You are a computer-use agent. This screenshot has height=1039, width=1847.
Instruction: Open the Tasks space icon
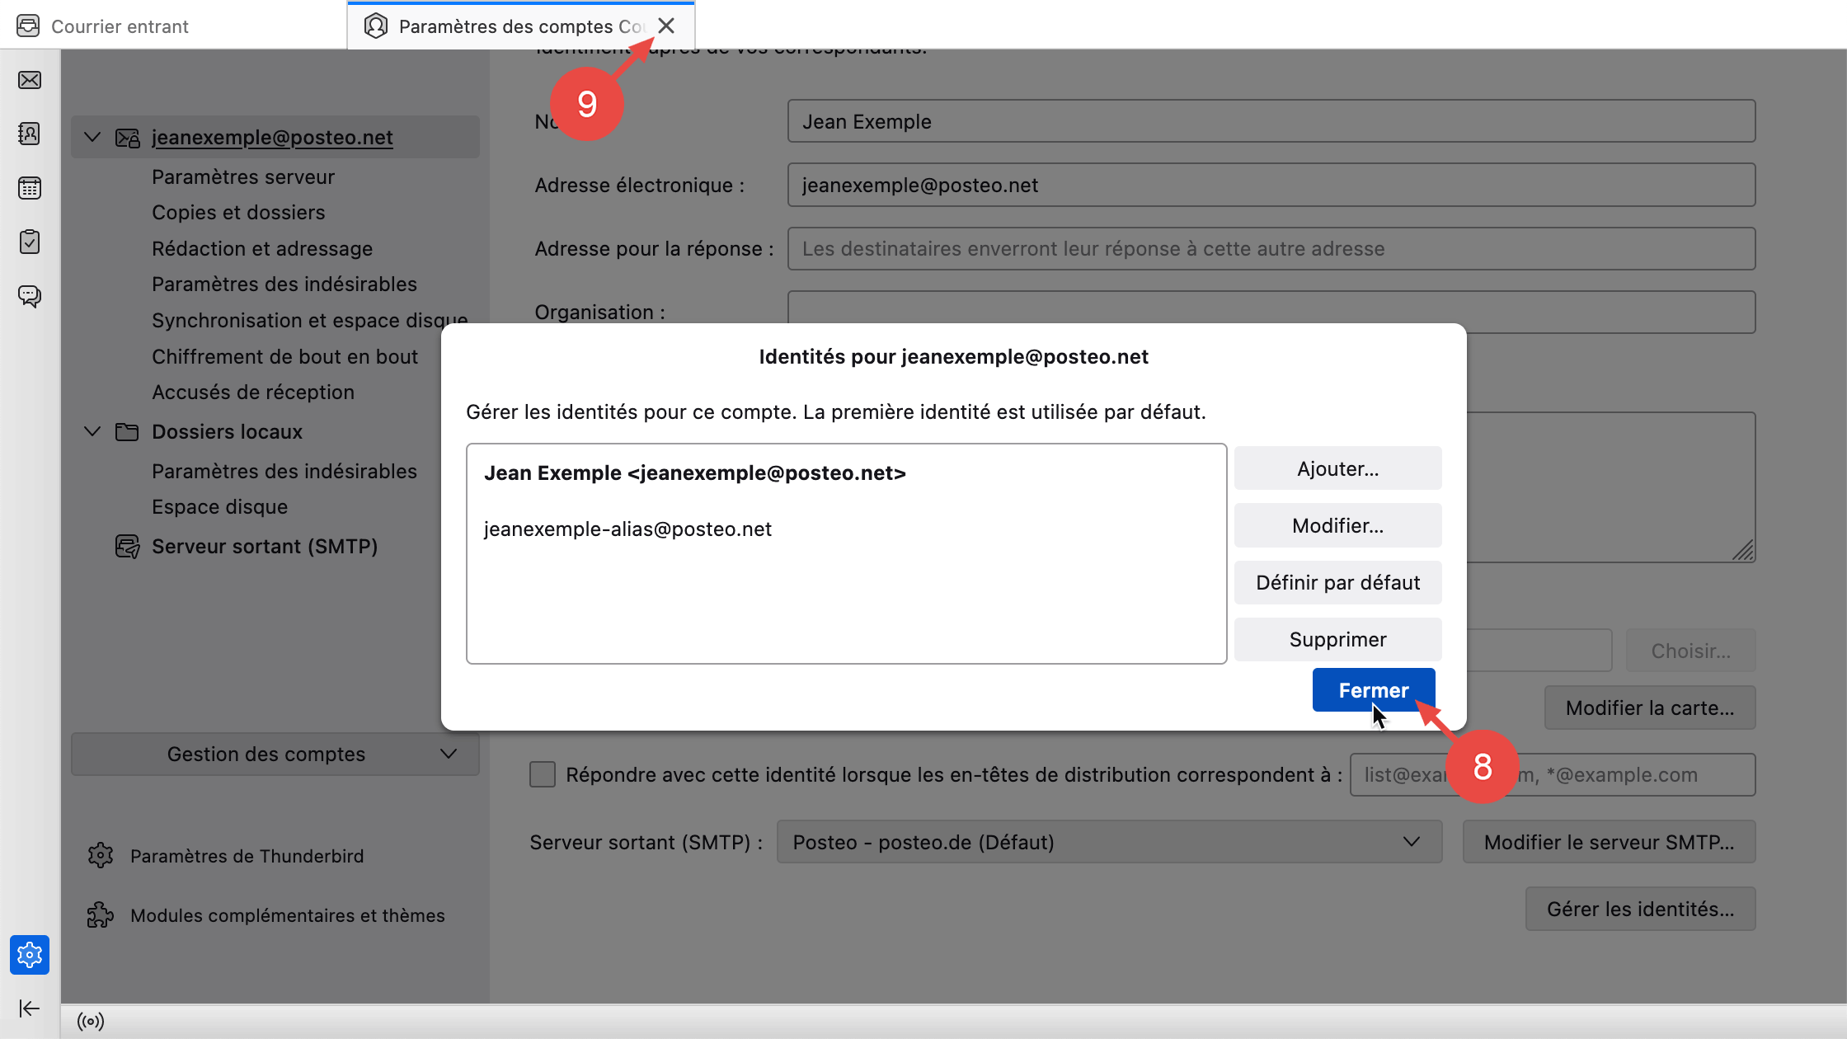click(30, 242)
